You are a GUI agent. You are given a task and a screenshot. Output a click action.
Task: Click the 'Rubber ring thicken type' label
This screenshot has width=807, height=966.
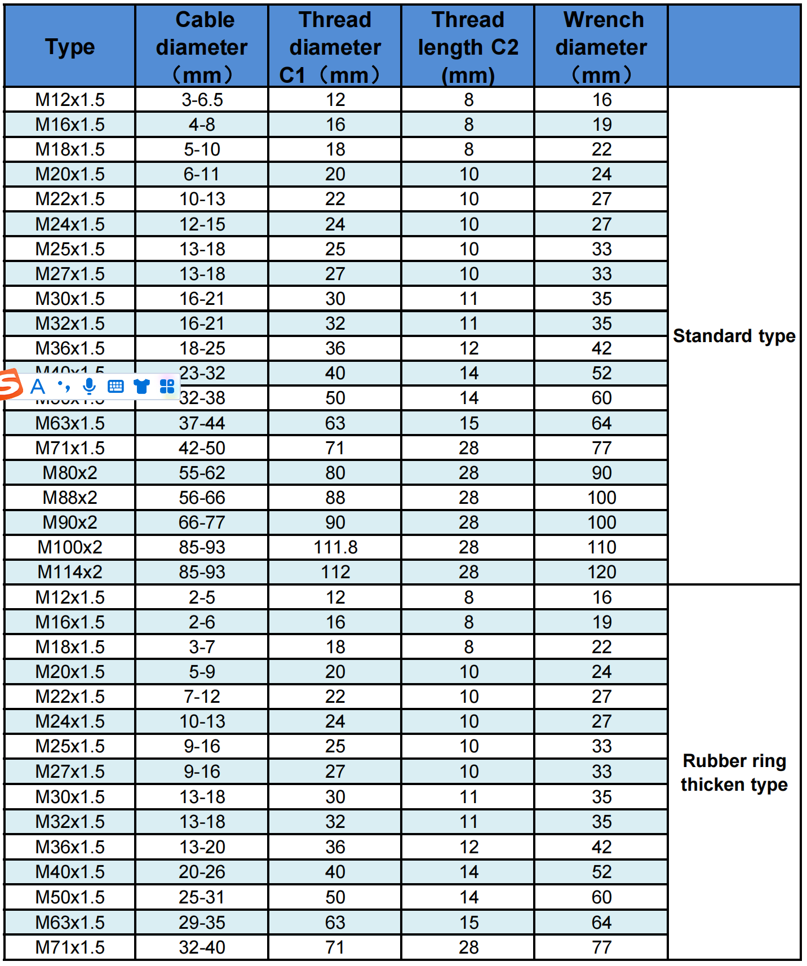point(734,773)
